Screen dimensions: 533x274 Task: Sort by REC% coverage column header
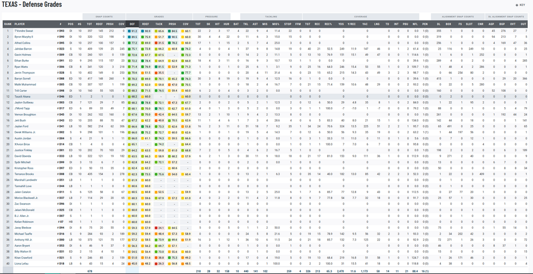[328, 24]
